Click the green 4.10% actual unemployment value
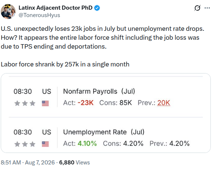216x170 pixels. tap(87, 144)
